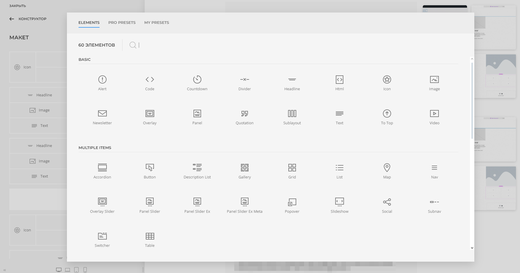
Task: Open the Elements tab
Action: [89, 23]
